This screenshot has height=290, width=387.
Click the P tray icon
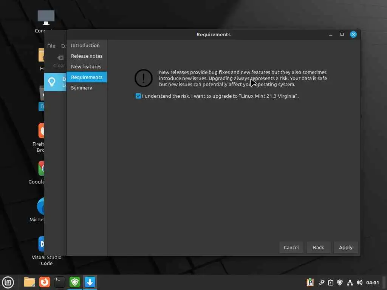point(310,282)
